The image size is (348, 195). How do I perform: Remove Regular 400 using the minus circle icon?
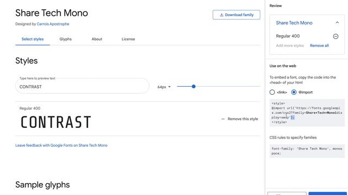[335, 36]
